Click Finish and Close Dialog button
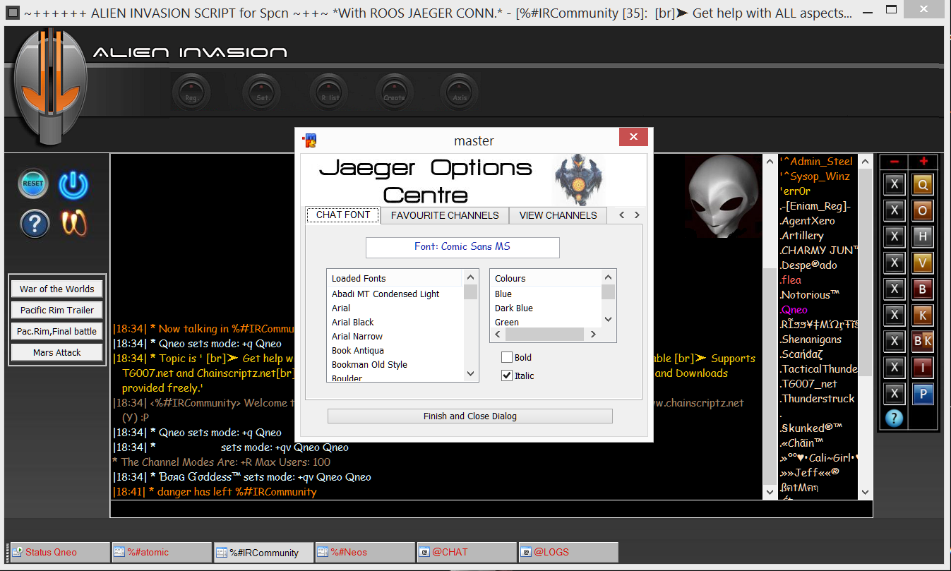 [469, 416]
